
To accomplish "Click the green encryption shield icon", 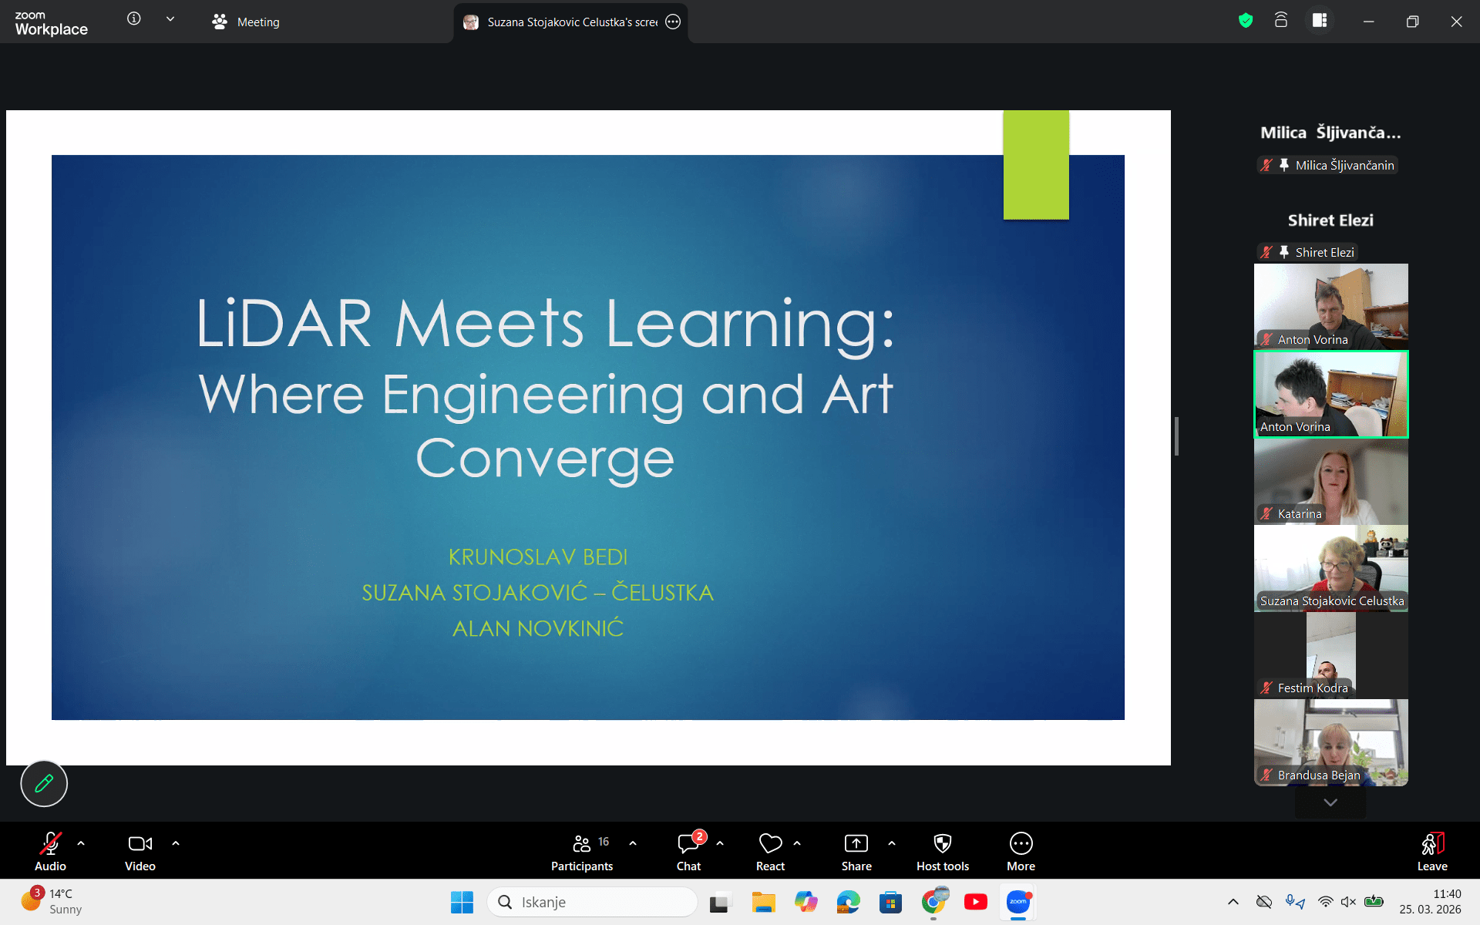I will pos(1246,21).
